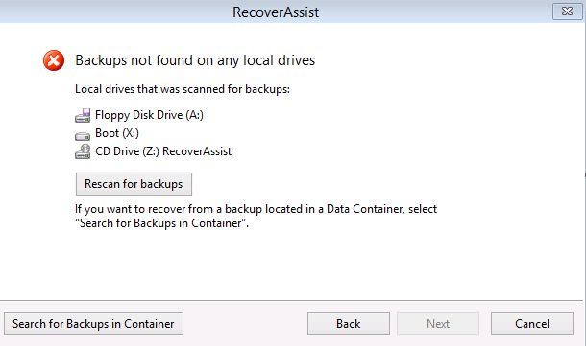
Task: Go Back to the previous step
Action: click(x=349, y=324)
